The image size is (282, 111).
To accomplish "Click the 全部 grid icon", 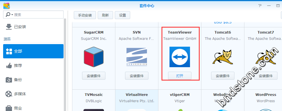I will 9,51.
